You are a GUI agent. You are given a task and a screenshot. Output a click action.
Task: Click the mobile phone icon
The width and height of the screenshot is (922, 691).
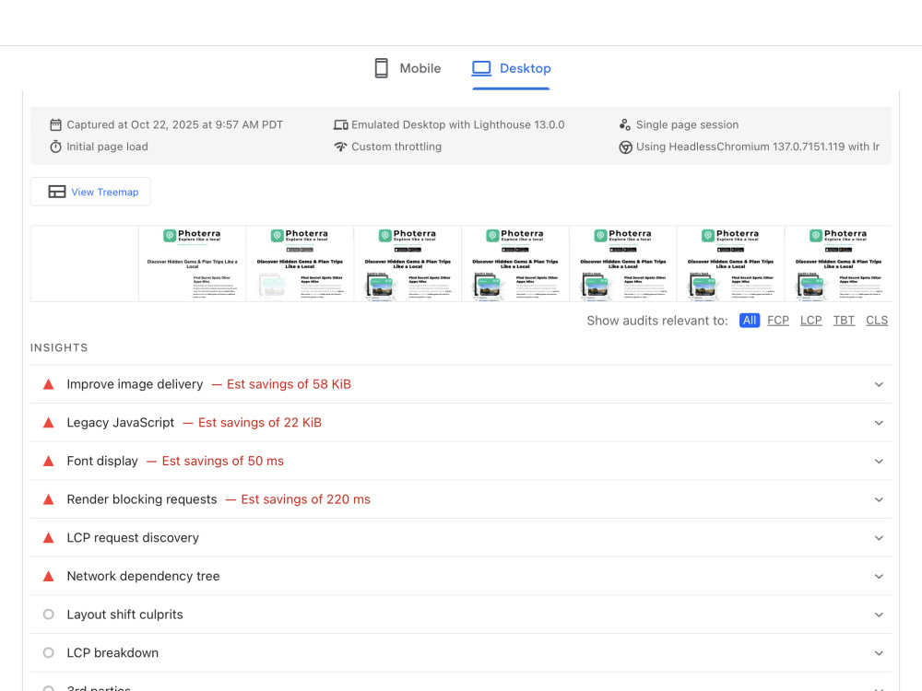point(382,68)
